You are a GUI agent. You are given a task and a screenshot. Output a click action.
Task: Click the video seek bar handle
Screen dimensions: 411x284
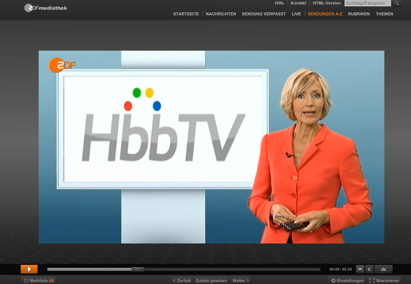click(x=137, y=269)
